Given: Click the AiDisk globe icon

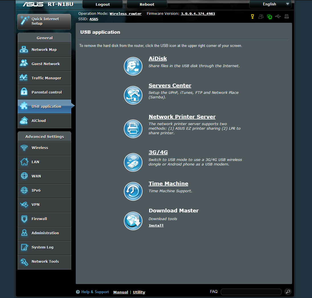Looking at the screenshot, I should (133, 66).
